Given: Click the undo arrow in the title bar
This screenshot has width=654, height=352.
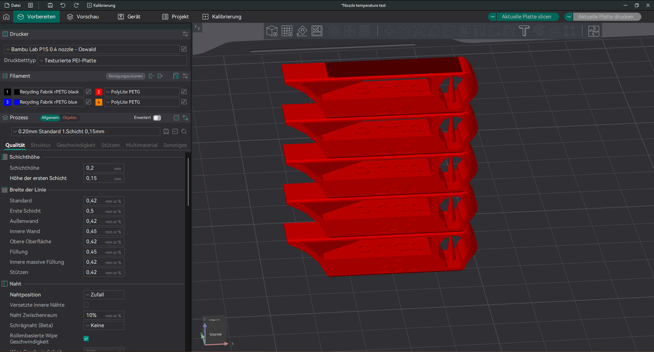Looking at the screenshot, I should (63, 5).
